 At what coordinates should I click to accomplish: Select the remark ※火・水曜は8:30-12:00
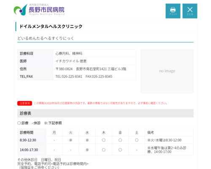164,140
